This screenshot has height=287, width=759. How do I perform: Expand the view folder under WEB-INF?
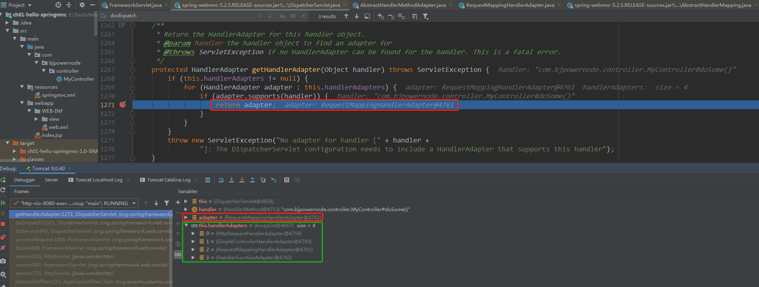point(36,119)
